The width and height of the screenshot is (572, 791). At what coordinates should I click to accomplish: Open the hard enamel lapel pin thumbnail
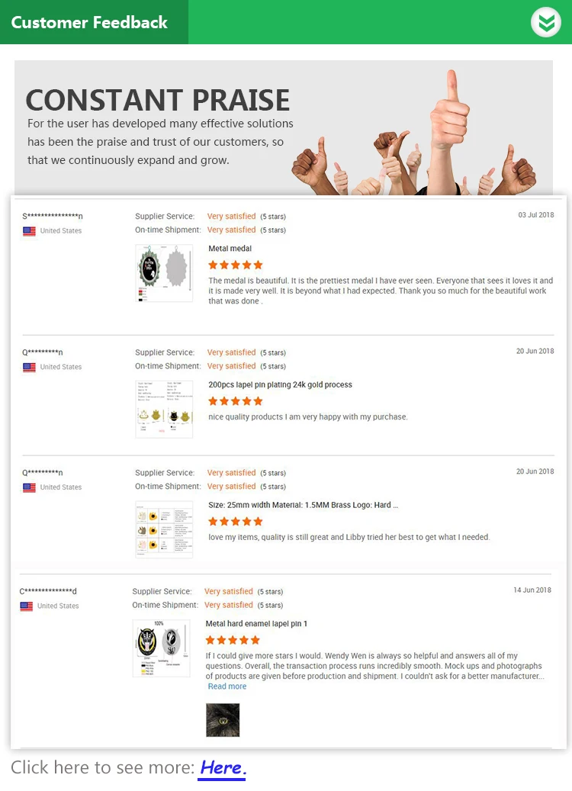point(162,648)
